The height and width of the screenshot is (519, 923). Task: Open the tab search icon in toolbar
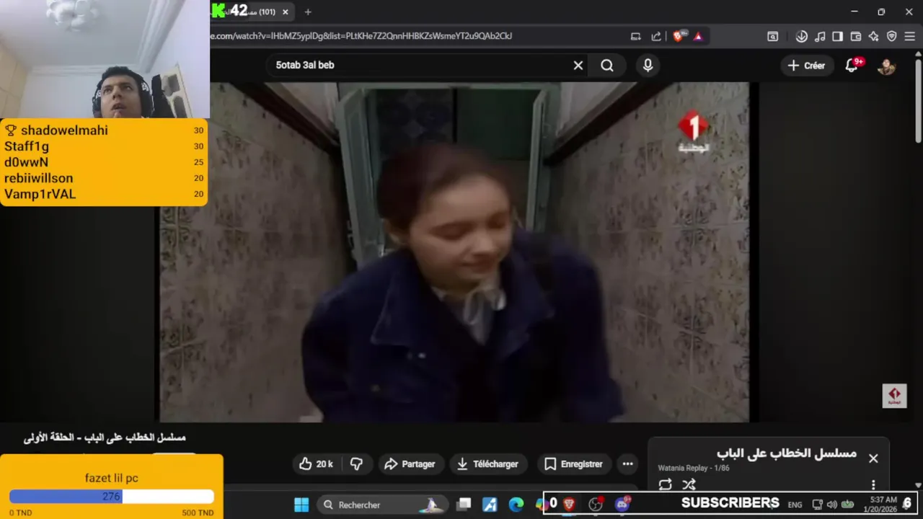[x=772, y=36]
